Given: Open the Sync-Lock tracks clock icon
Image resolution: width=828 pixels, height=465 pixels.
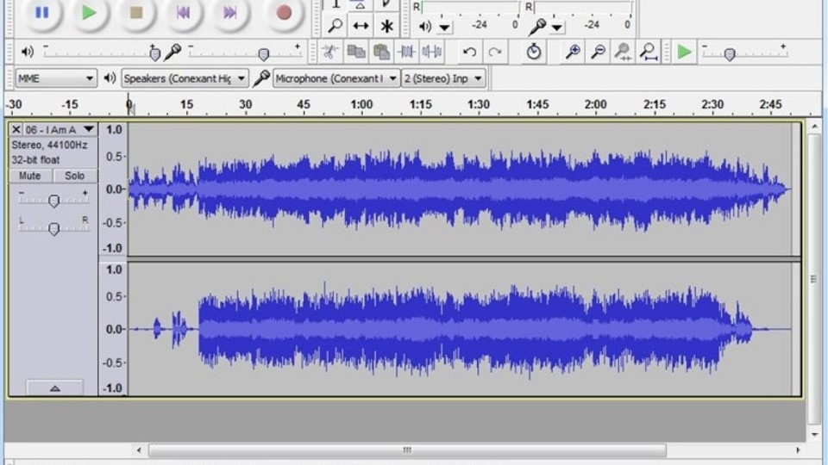Looking at the screenshot, I should point(534,52).
